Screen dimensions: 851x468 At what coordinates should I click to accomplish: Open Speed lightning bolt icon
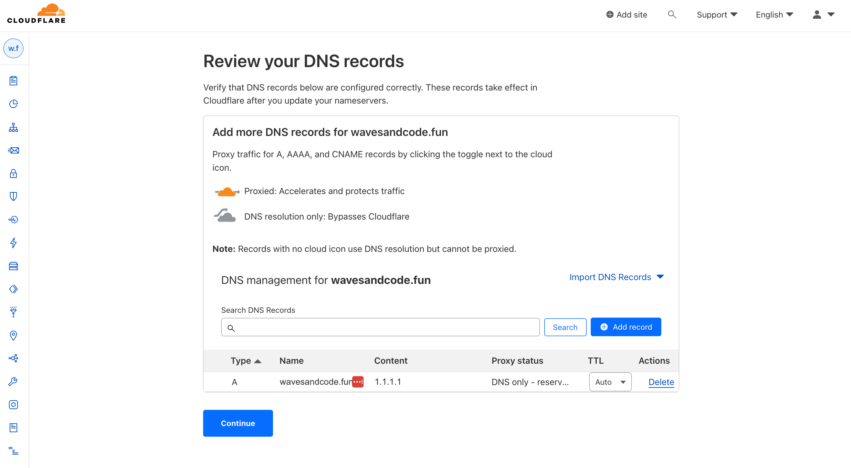point(13,243)
